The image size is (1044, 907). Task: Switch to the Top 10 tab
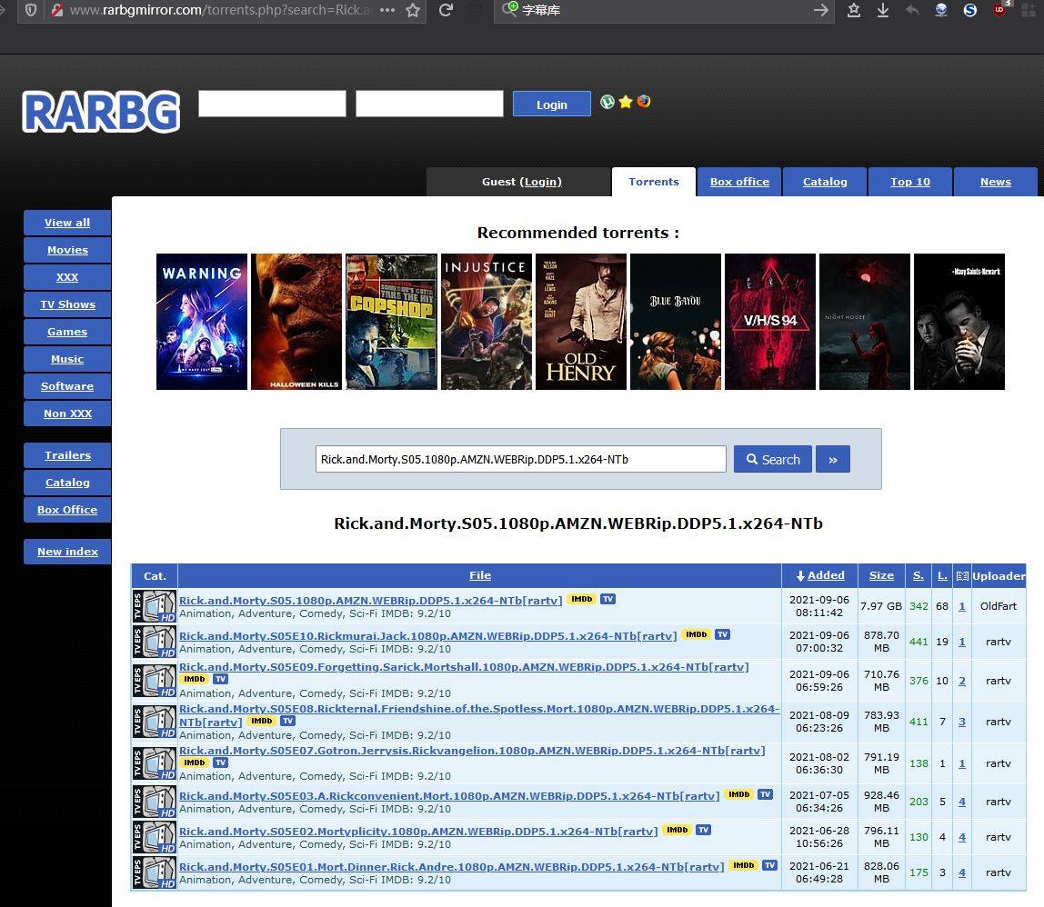click(909, 182)
